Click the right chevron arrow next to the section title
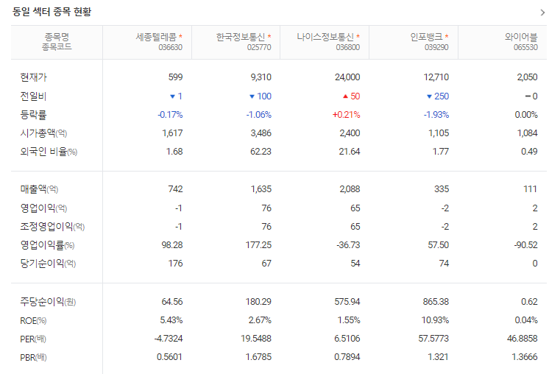 (x=542, y=13)
